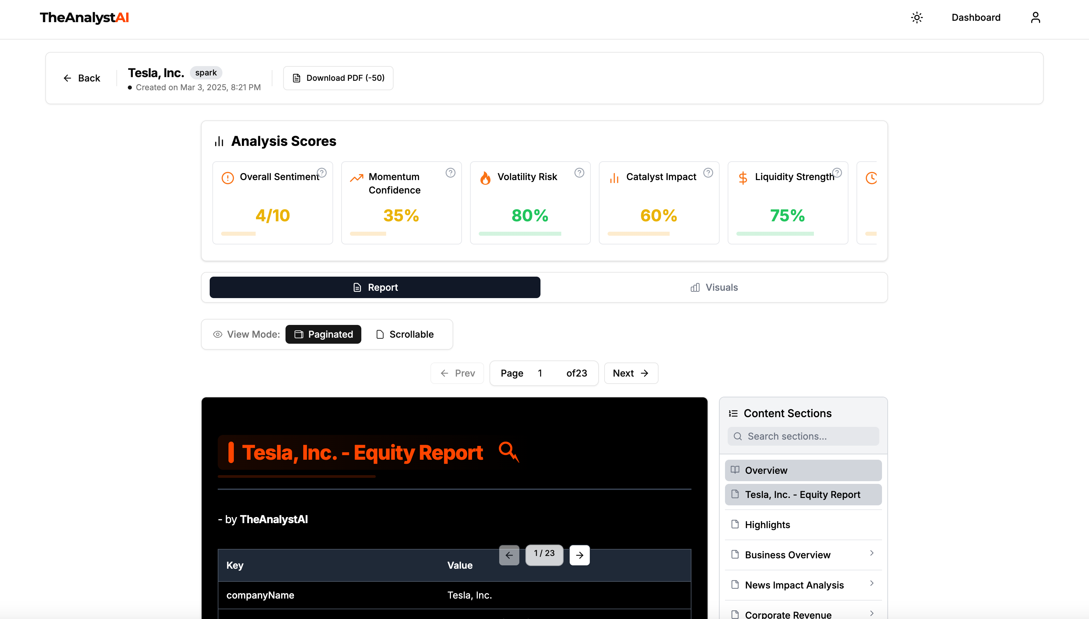
Task: Open Tesla, Inc. - Equity Report section
Action: [803, 495]
